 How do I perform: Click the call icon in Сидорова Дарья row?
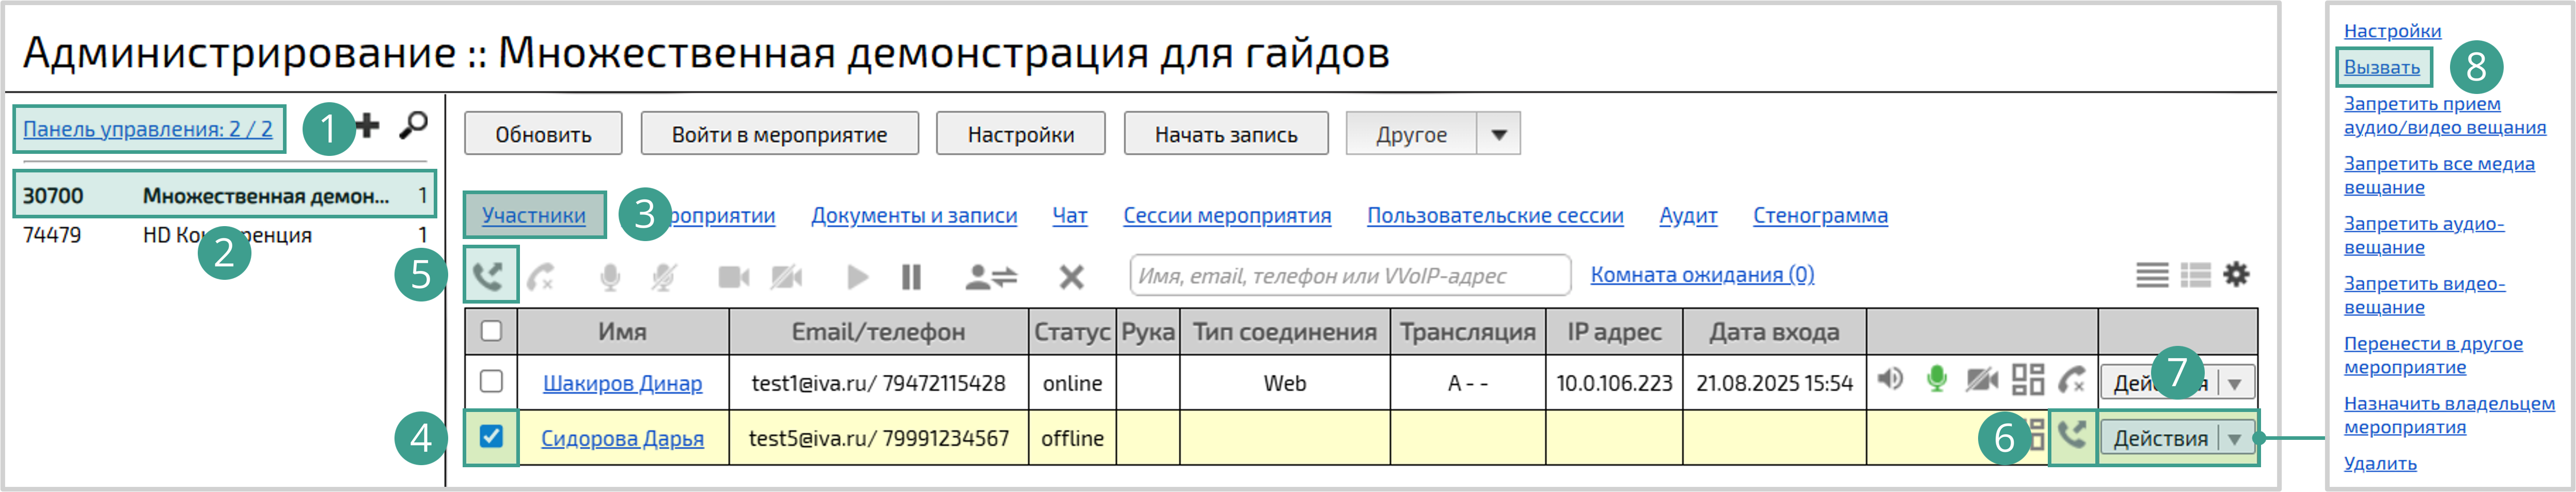pyautogui.click(x=2072, y=437)
